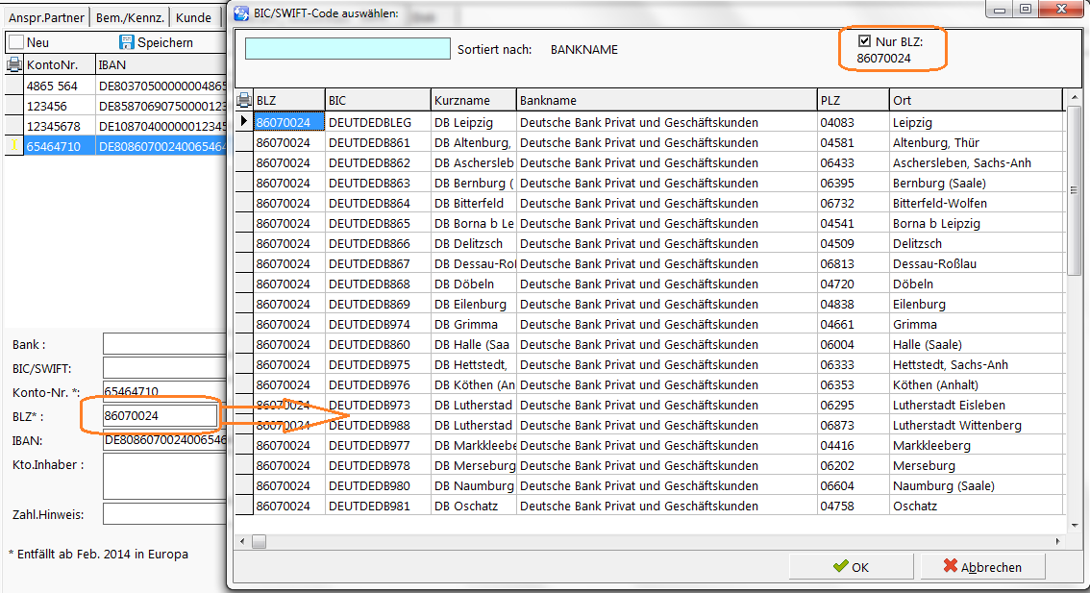The width and height of the screenshot is (1090, 593).
Task: Click vertical scrollbar down arrow in bank list
Action: coord(1075,526)
